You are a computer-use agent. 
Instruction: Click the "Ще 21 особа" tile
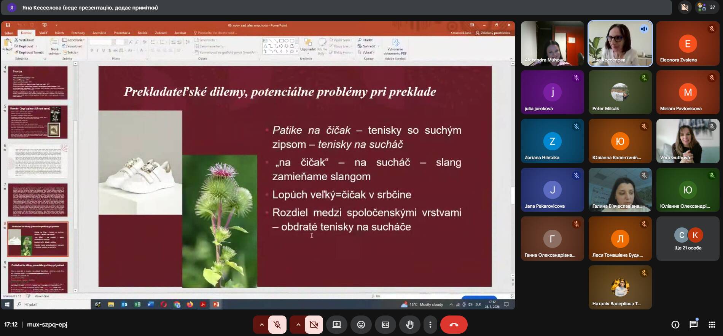[687, 239]
